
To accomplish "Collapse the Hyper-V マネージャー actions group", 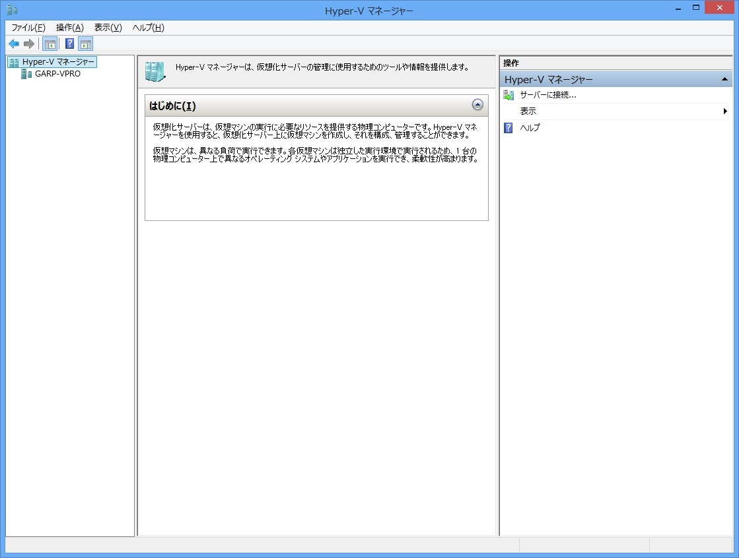I will (725, 79).
